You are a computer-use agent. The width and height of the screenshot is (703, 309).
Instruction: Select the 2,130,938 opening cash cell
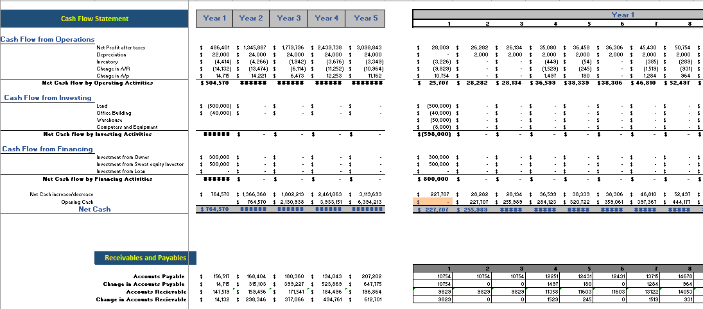(289, 202)
